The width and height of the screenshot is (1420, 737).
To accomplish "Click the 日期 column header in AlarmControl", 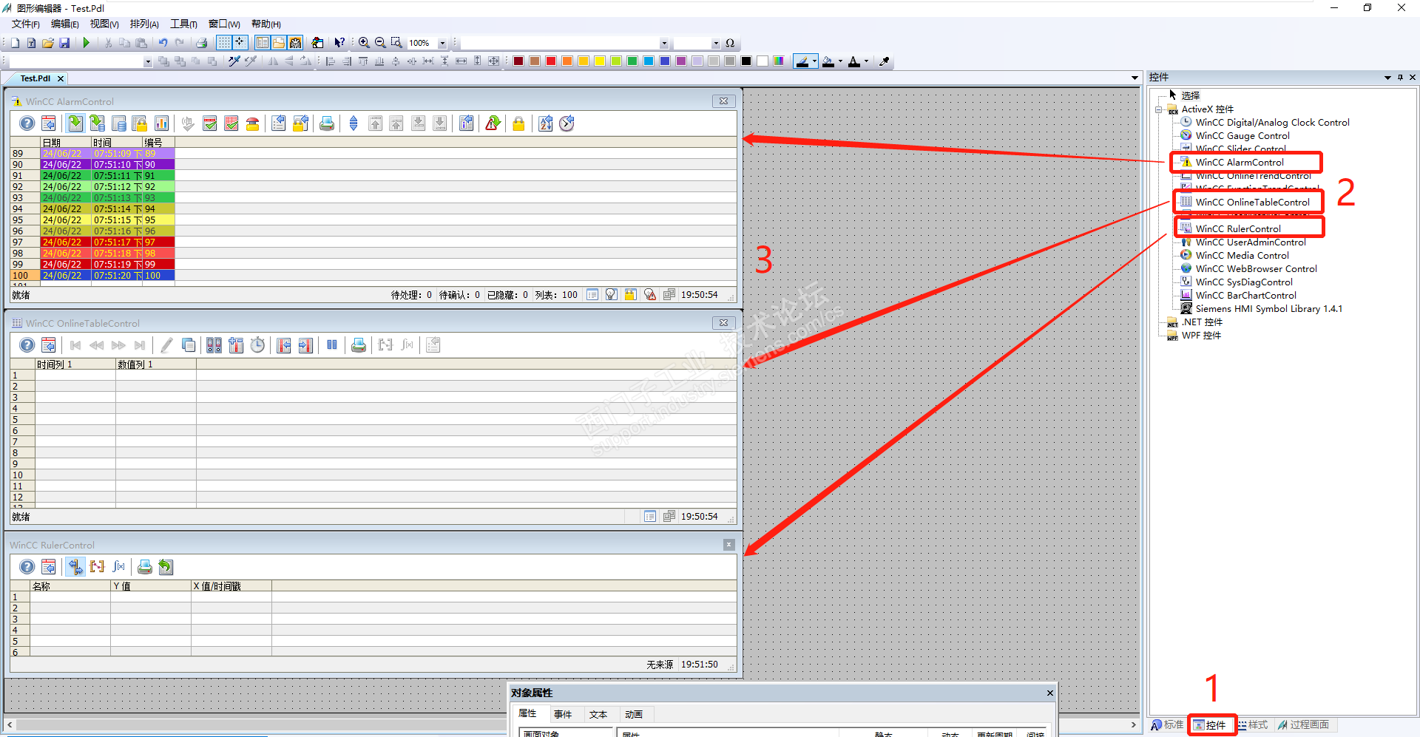I will (x=66, y=143).
